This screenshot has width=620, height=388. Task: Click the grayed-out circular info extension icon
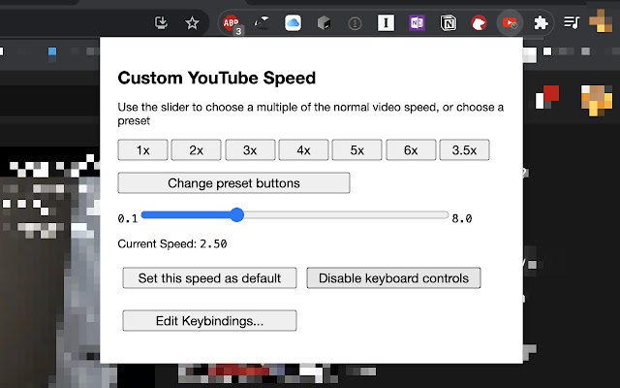[355, 23]
